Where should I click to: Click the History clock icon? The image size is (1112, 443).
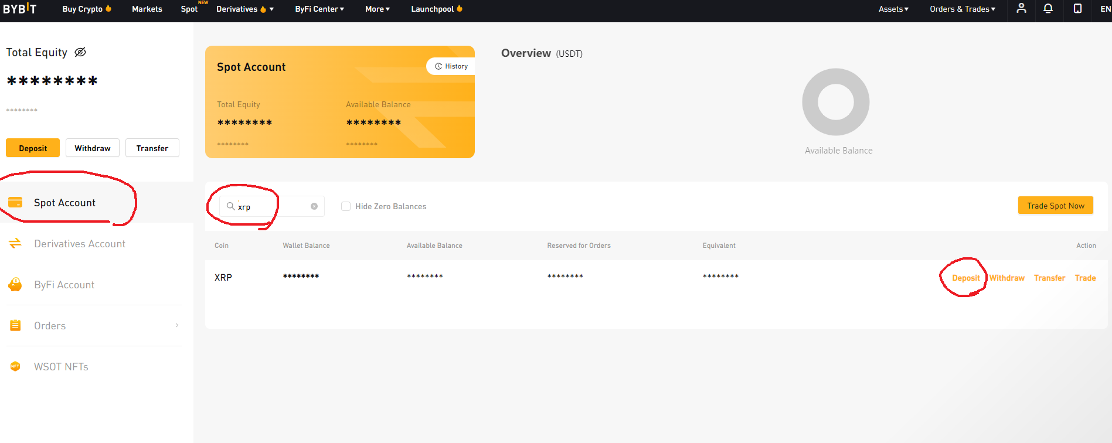[x=438, y=66]
